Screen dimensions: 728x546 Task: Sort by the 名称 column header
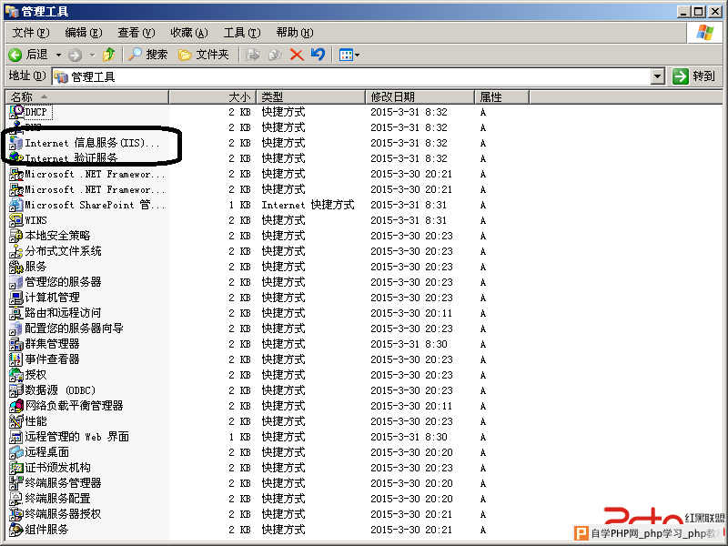point(86,96)
